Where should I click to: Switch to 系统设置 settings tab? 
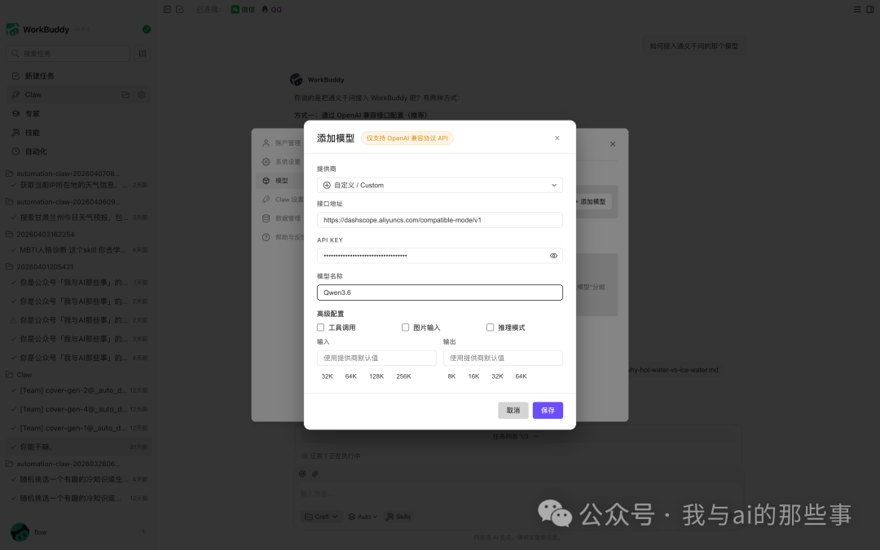[281, 161]
